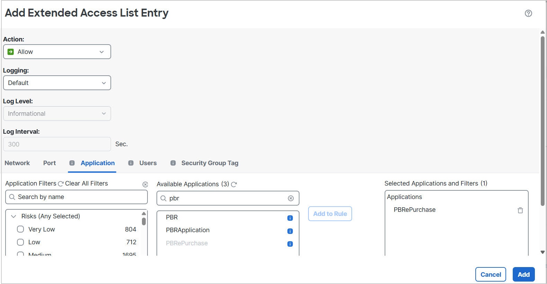The image size is (547, 284).
Task: Click the Add button
Action: click(523, 275)
